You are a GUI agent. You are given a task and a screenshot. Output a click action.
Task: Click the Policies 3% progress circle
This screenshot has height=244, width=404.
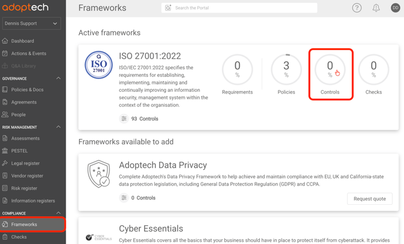pyautogui.click(x=286, y=69)
